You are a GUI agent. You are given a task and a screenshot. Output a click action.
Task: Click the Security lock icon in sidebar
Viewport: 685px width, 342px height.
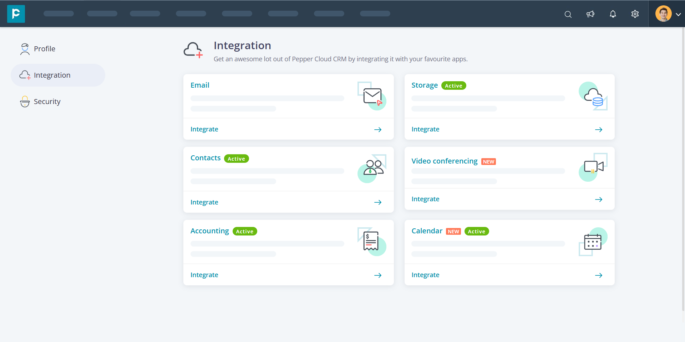pyautogui.click(x=25, y=102)
